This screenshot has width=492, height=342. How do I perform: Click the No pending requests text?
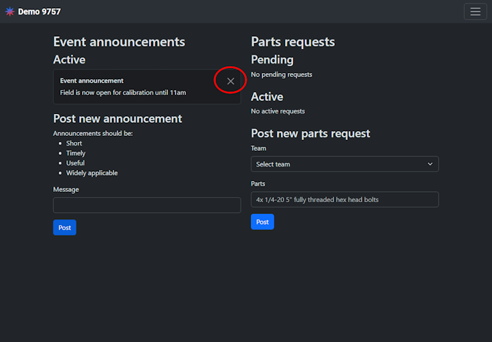[x=282, y=74]
